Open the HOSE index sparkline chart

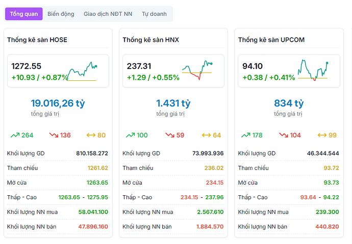tap(82, 71)
